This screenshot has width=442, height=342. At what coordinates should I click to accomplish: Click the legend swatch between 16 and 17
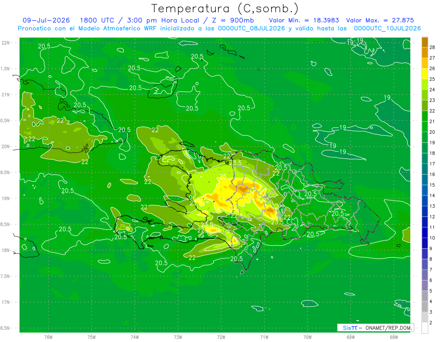425,169
